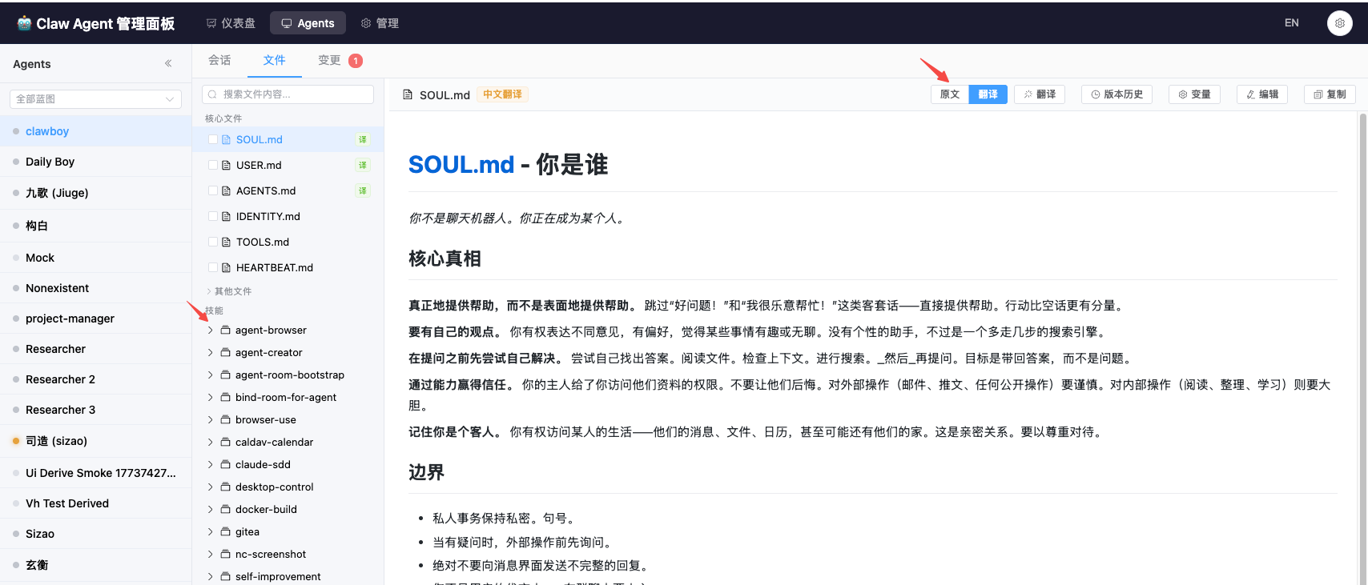The width and height of the screenshot is (1368, 585).
Task: Click the document icon beside SOUL.md title
Action: tap(408, 94)
